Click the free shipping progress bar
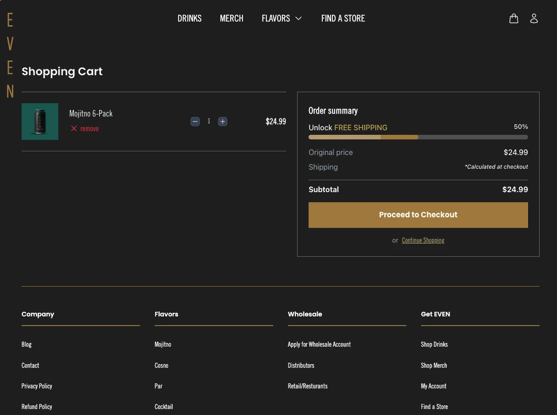 (x=418, y=137)
